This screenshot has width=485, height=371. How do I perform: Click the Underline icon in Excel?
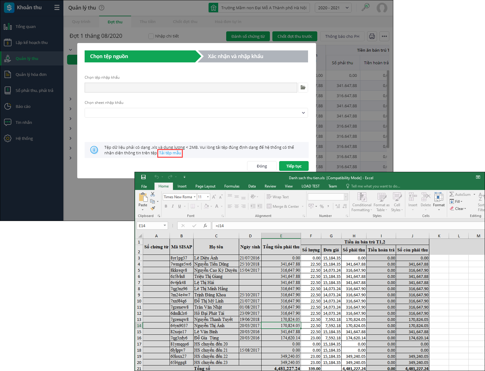click(x=179, y=206)
